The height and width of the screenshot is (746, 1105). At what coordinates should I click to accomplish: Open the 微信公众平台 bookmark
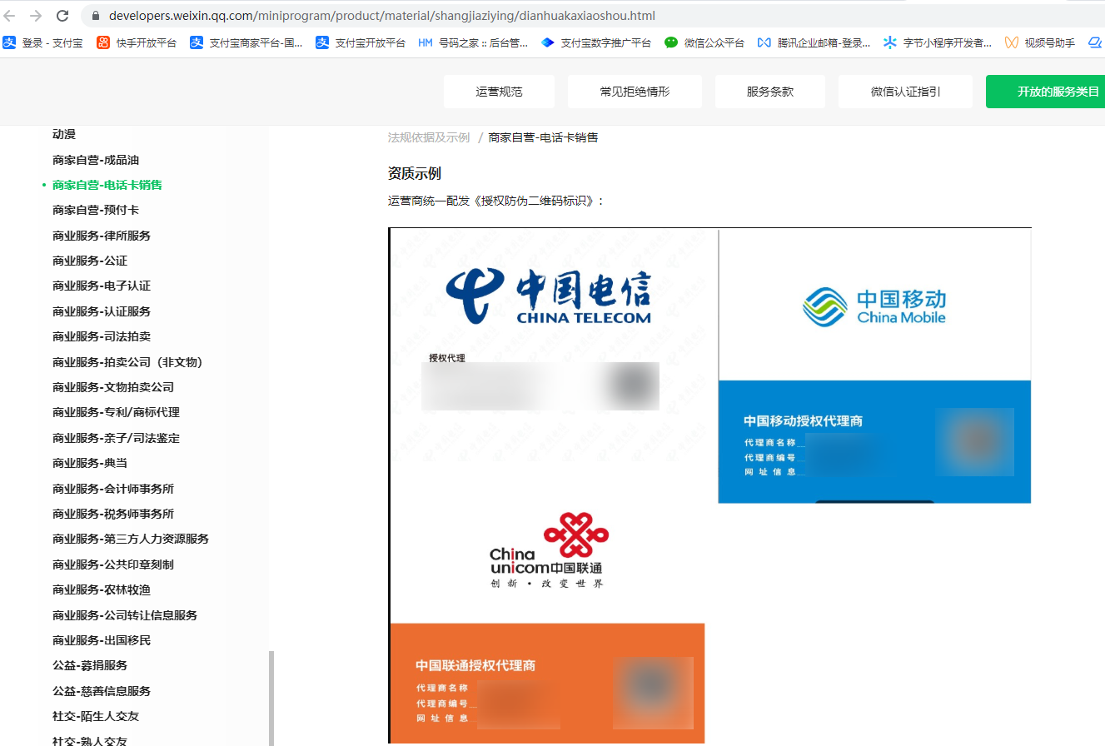pos(704,42)
